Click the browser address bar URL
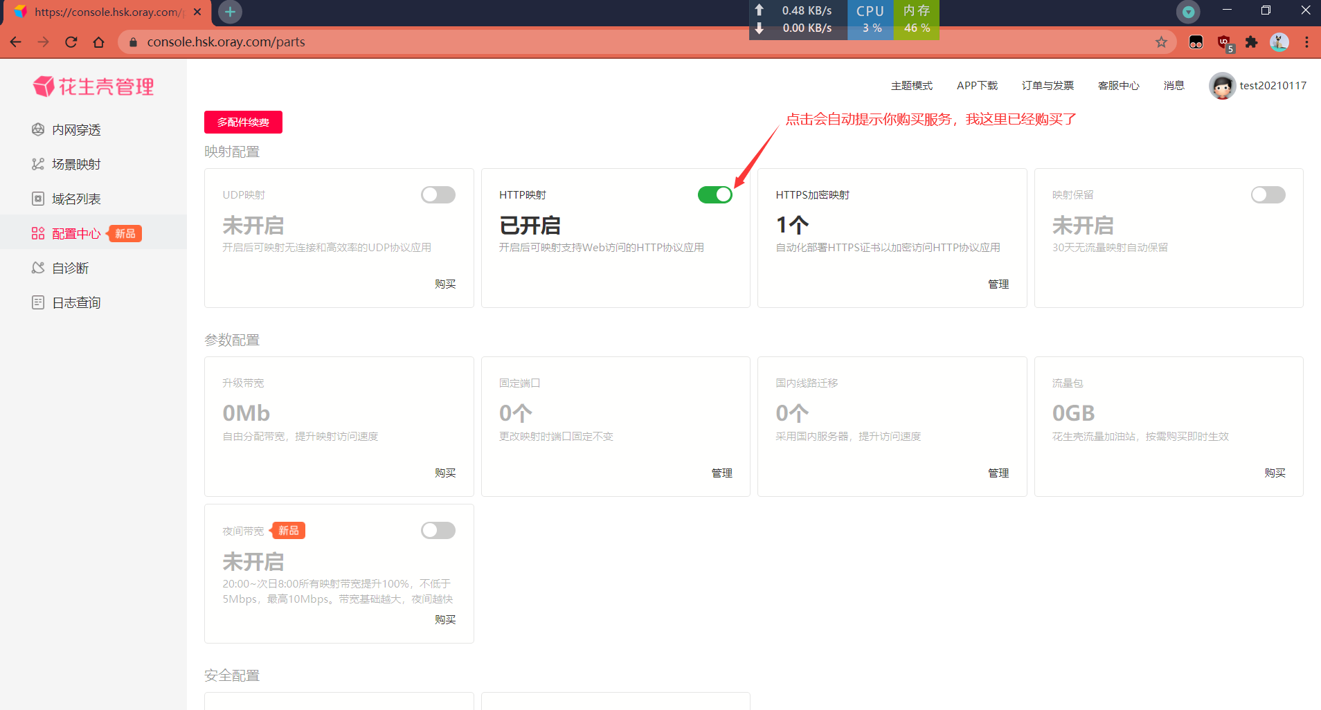This screenshot has width=1321, height=710. (x=226, y=42)
